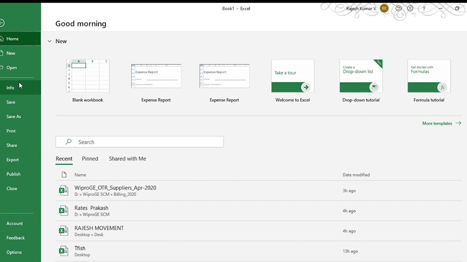Open the Share option
Viewport: 467px width, 262px height.
point(20,145)
